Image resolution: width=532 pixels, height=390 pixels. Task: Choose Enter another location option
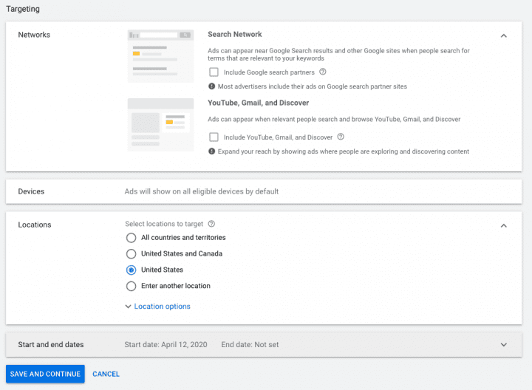point(132,287)
